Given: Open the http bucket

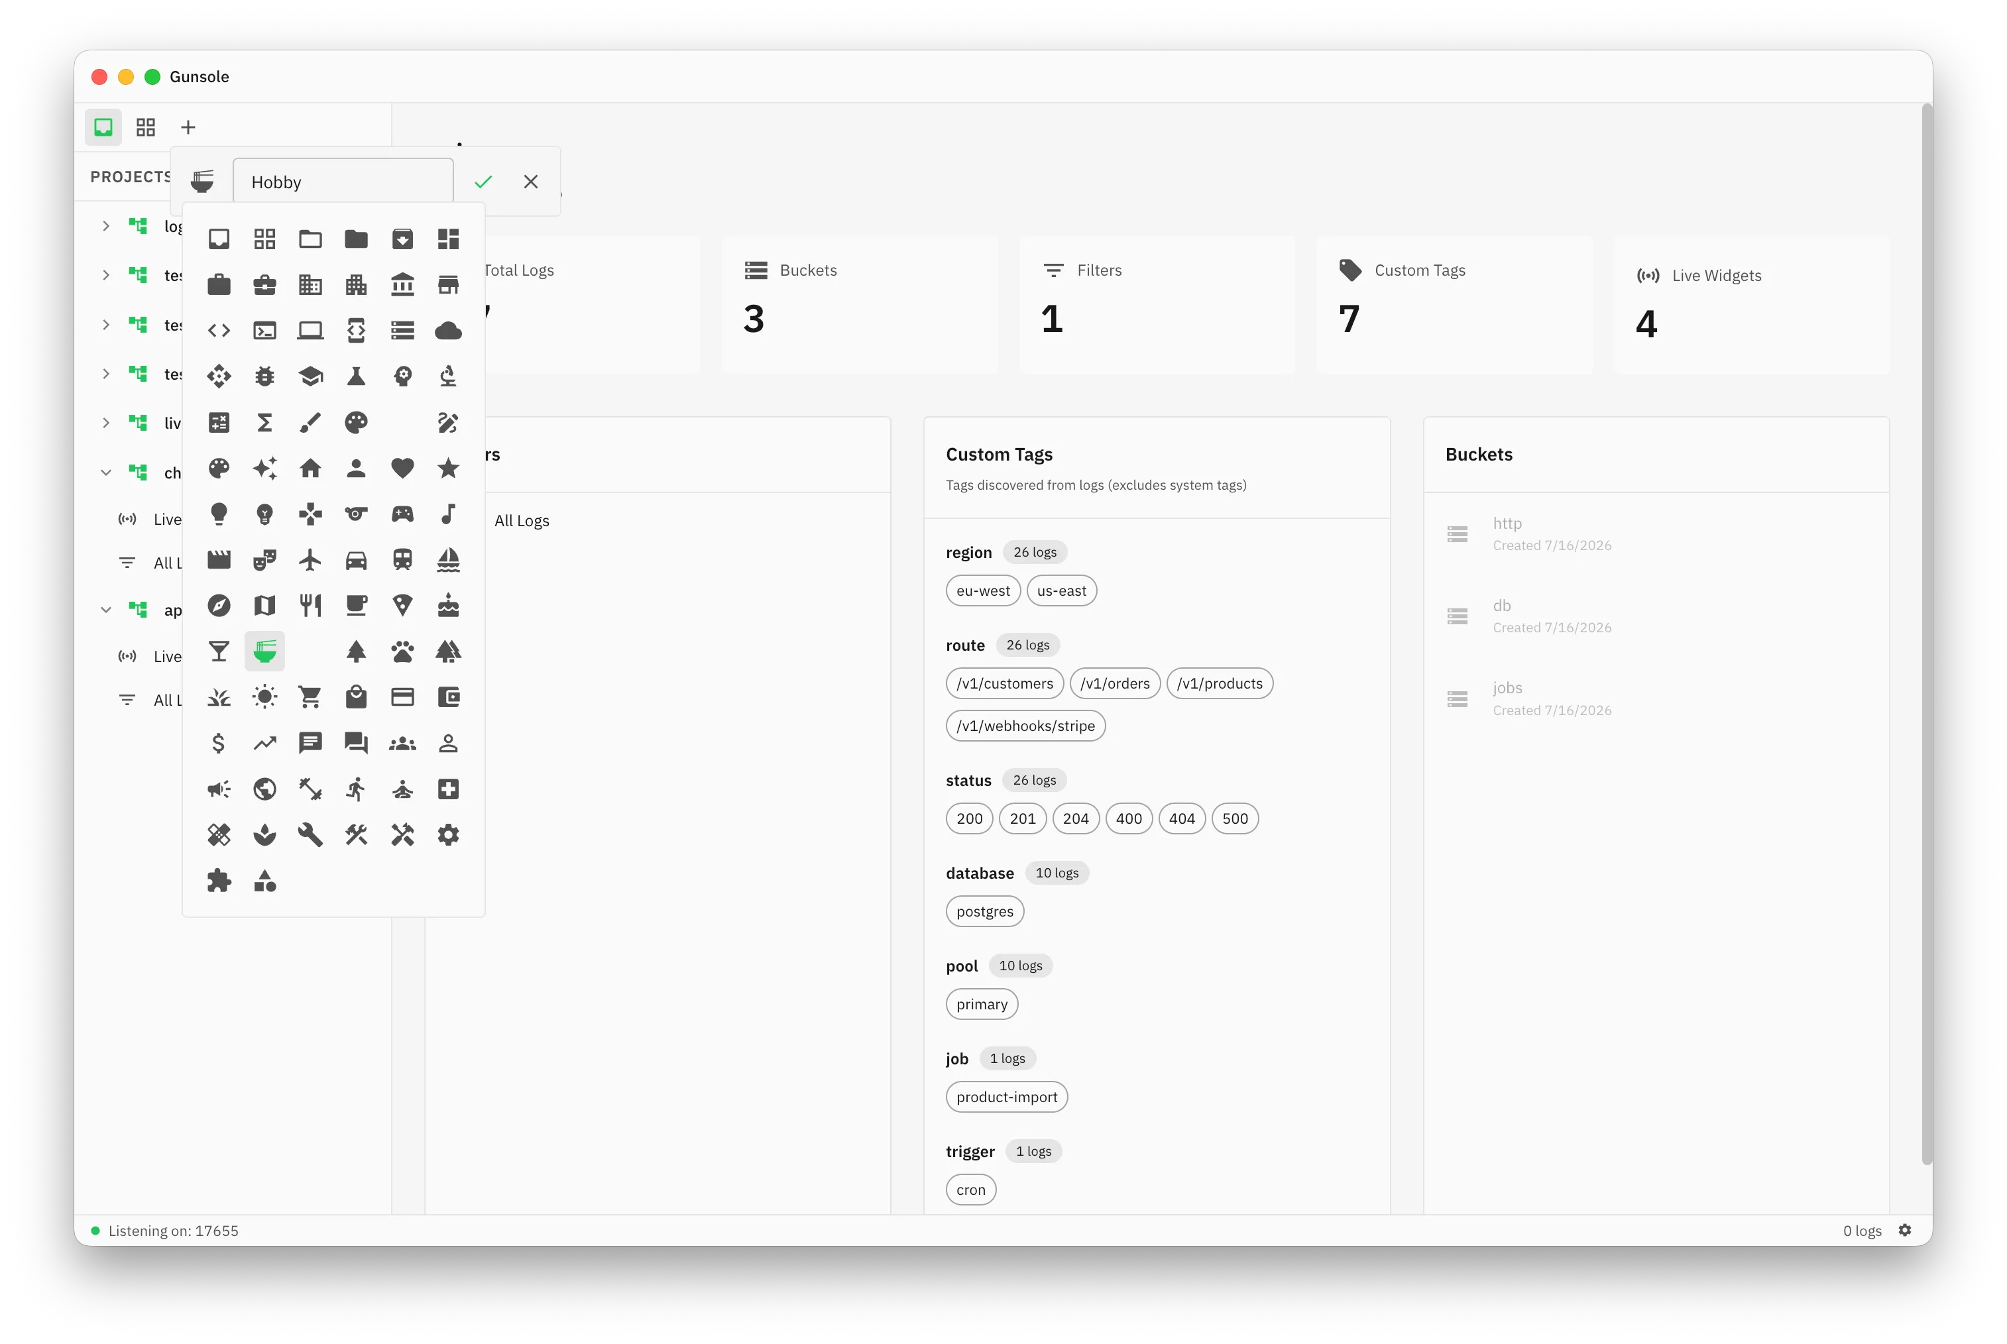Looking at the screenshot, I should point(1656,534).
